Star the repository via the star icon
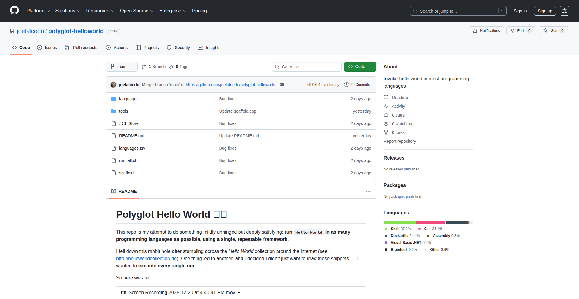579x299 pixels. (545, 30)
